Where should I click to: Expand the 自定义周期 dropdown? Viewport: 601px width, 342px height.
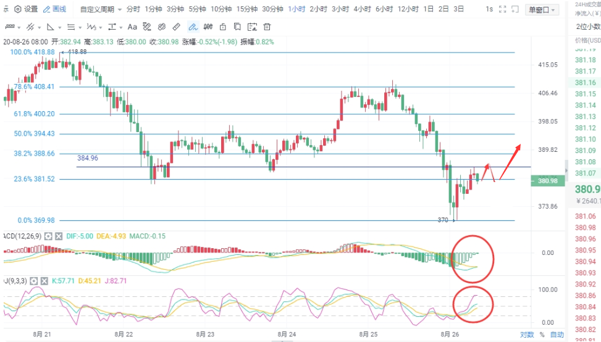click(x=101, y=9)
